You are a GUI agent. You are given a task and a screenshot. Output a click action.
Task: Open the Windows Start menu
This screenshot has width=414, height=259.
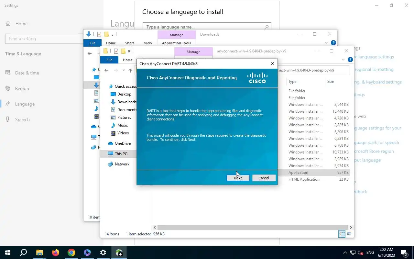(x=8, y=253)
